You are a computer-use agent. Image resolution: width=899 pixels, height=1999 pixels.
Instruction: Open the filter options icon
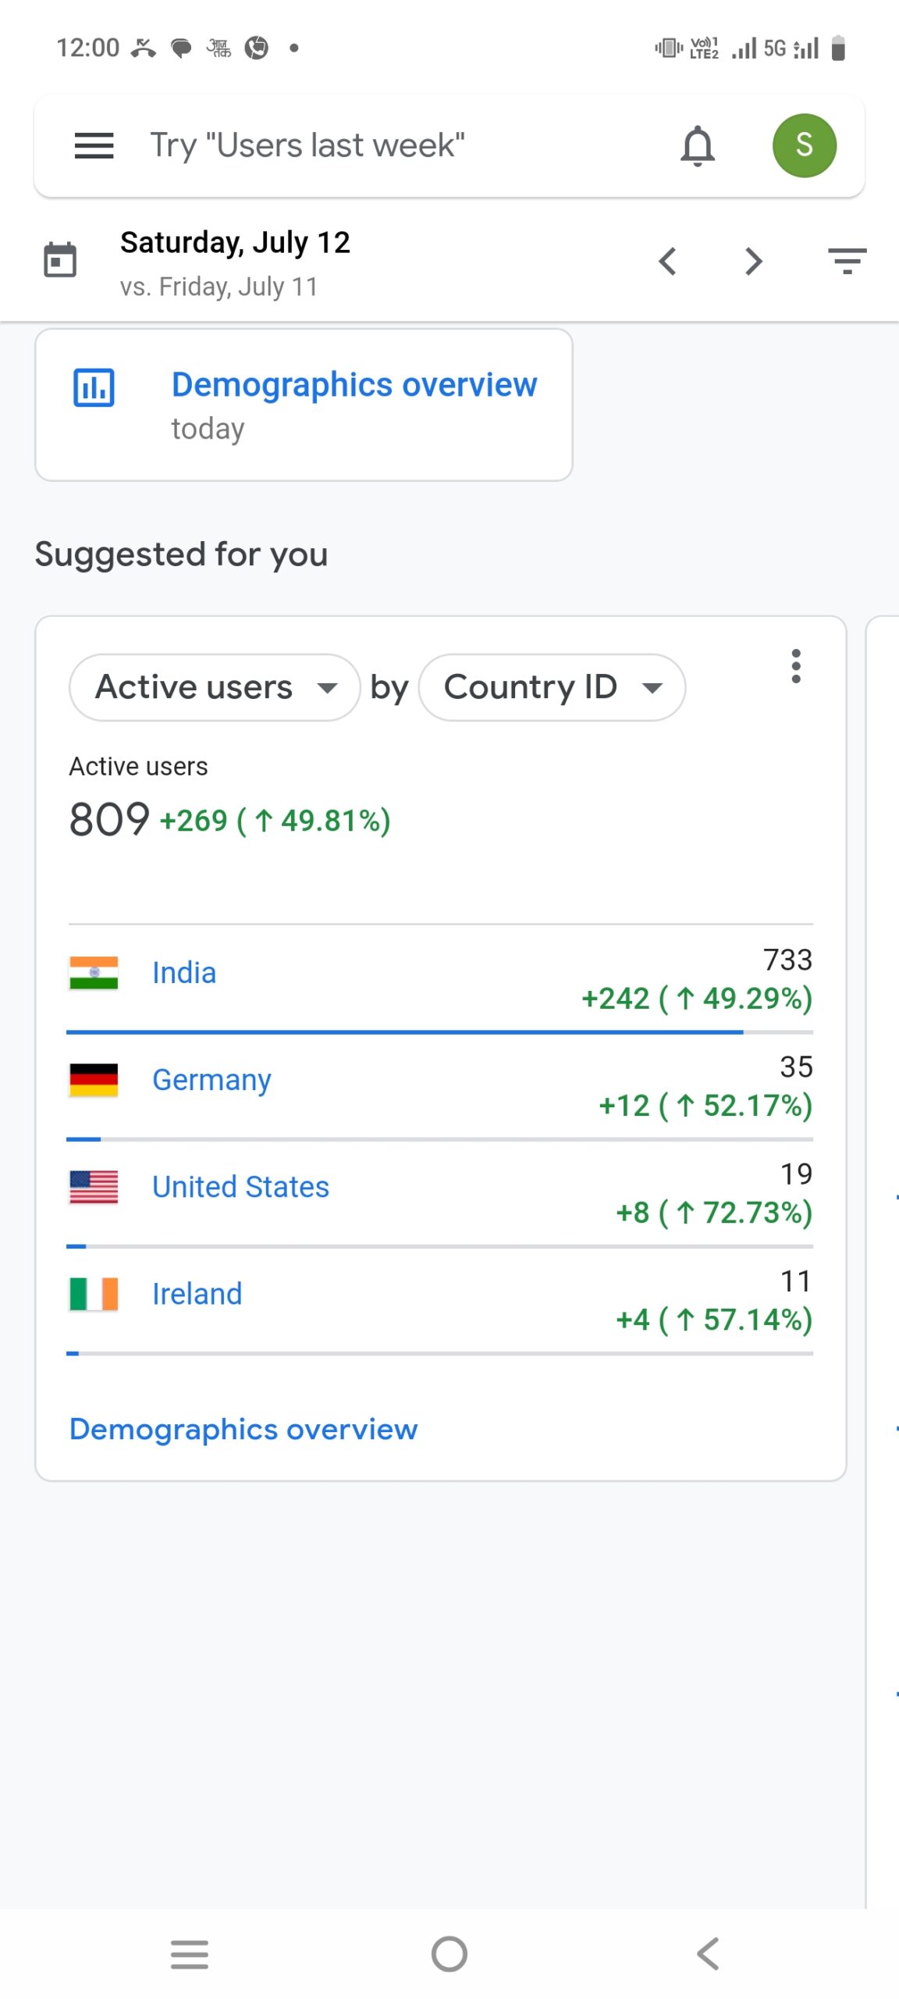pyautogui.click(x=847, y=261)
